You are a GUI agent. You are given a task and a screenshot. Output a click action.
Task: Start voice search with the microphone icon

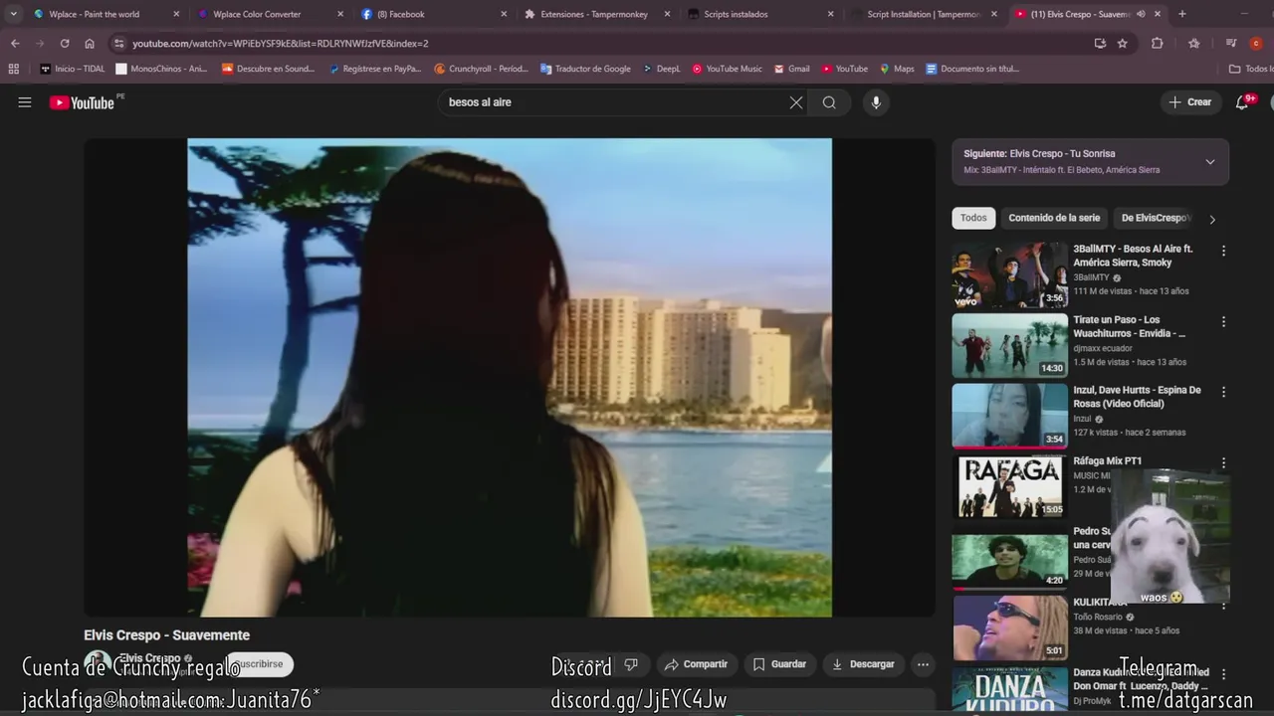click(x=876, y=102)
